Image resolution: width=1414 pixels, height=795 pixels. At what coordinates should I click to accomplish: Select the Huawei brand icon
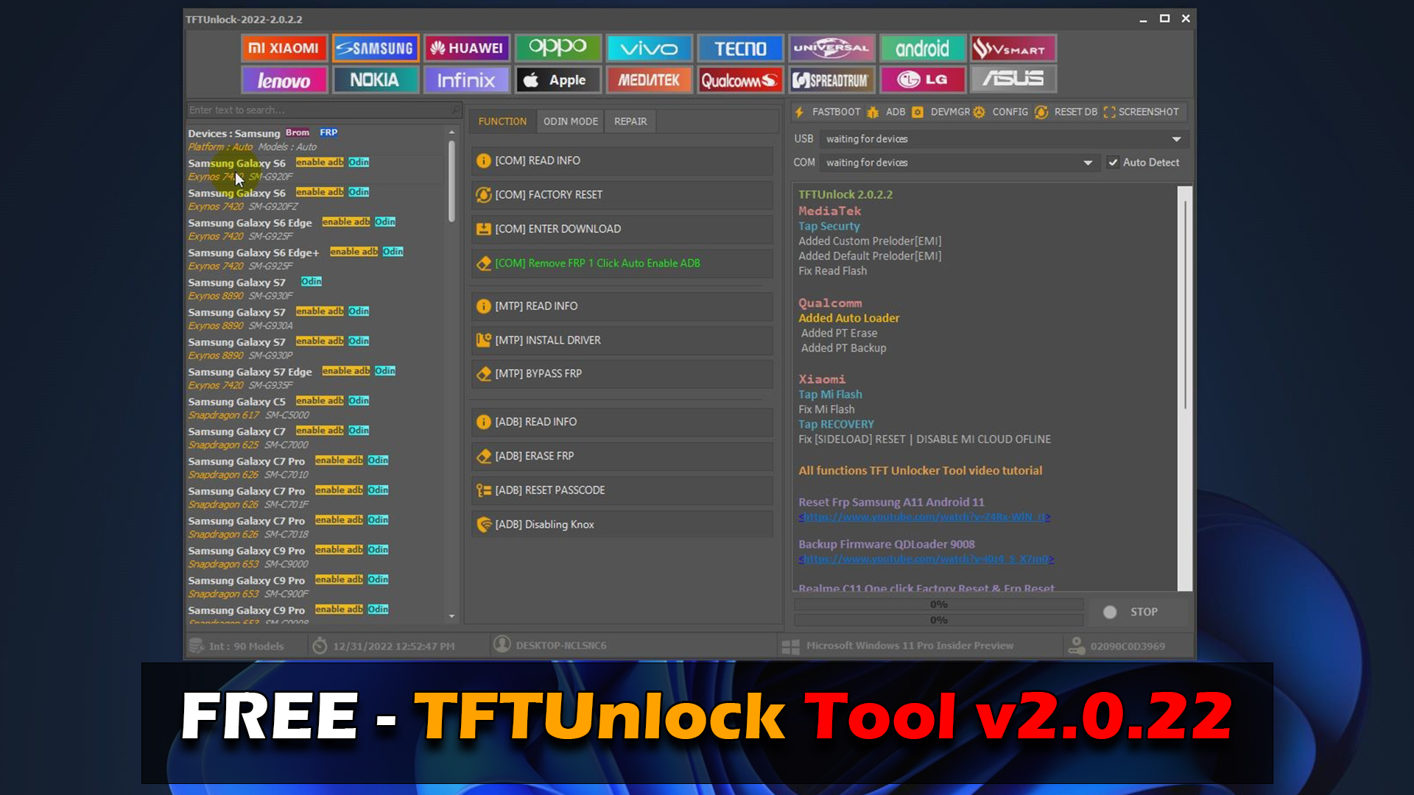coord(467,49)
